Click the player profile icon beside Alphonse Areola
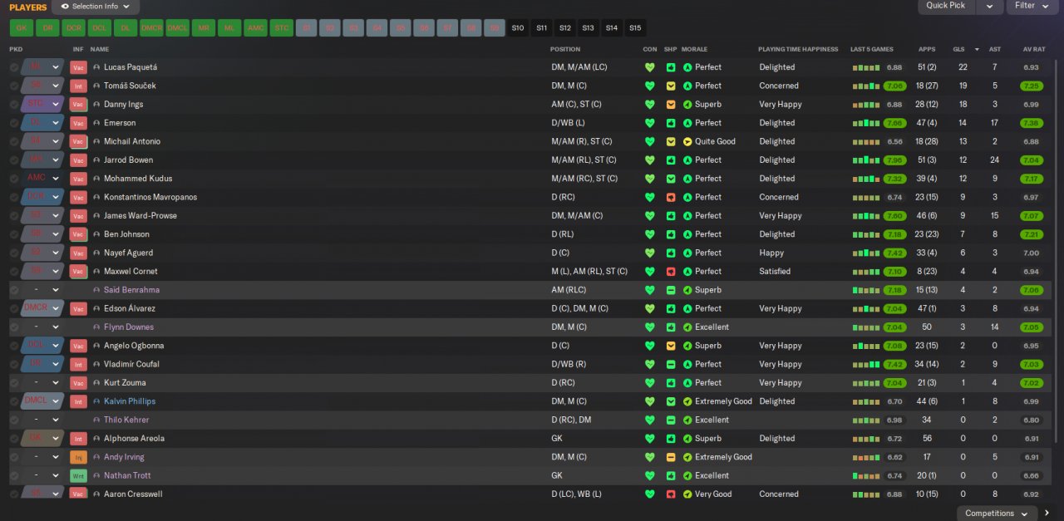This screenshot has width=1064, height=521. coord(96,439)
